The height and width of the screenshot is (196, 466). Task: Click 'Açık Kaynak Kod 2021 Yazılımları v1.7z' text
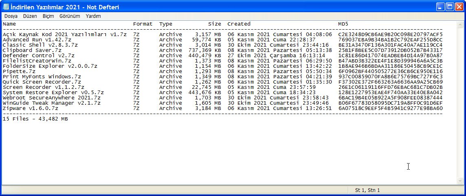[65, 34]
